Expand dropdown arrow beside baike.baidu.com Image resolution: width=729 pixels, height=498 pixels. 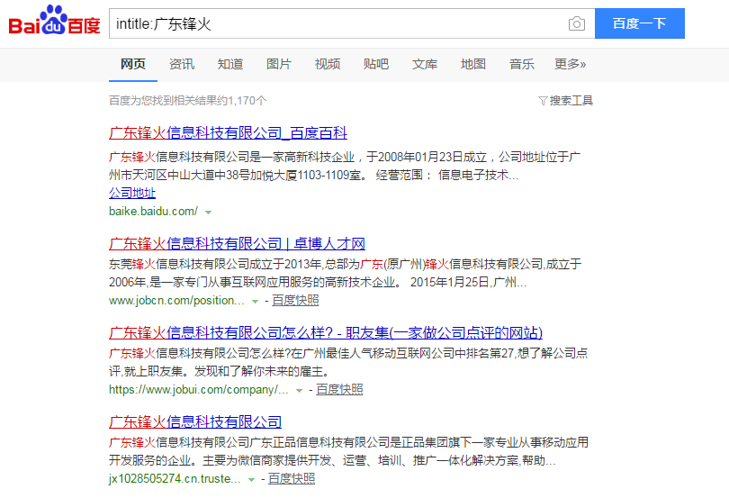(208, 213)
